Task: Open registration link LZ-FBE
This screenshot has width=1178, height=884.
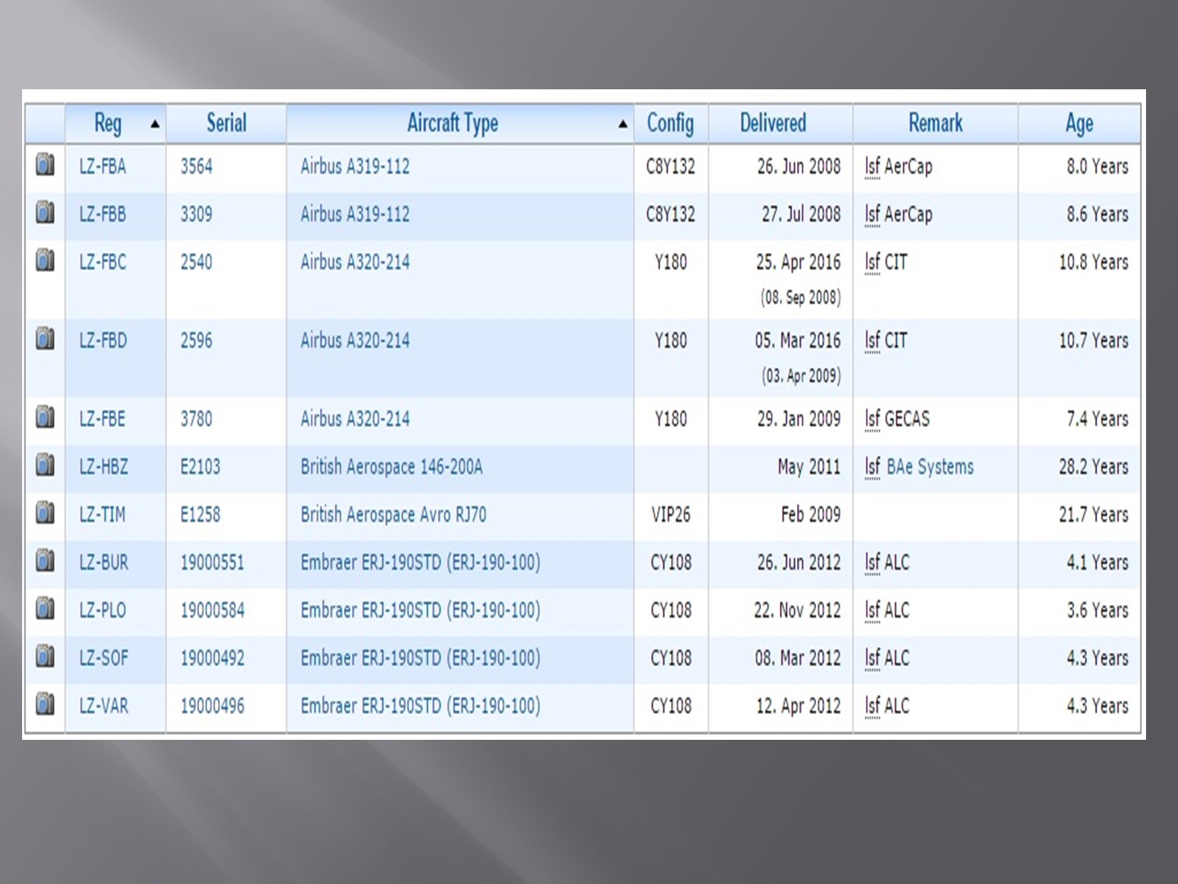Action: [102, 419]
